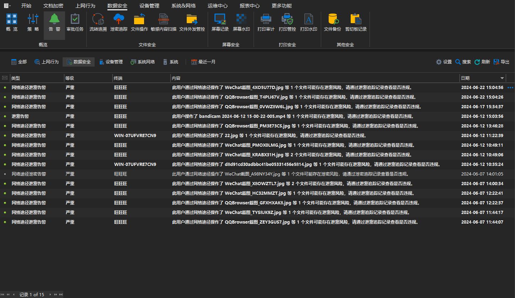Open 文件操作 file operations

click(139, 22)
